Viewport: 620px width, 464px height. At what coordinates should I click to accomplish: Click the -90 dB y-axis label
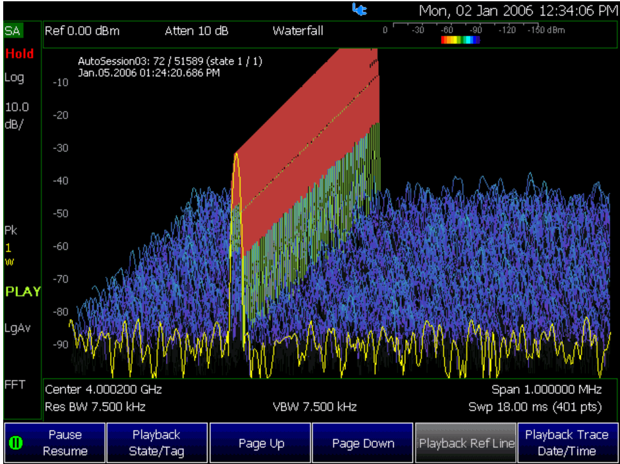60,344
